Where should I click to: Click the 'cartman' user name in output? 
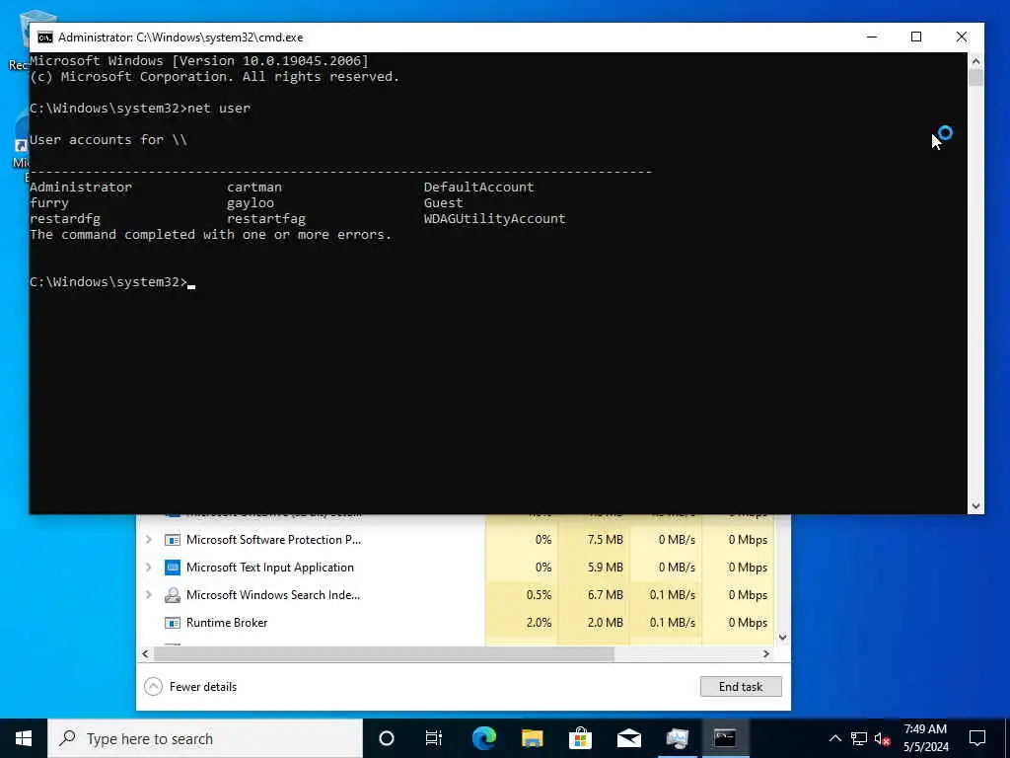tap(253, 187)
